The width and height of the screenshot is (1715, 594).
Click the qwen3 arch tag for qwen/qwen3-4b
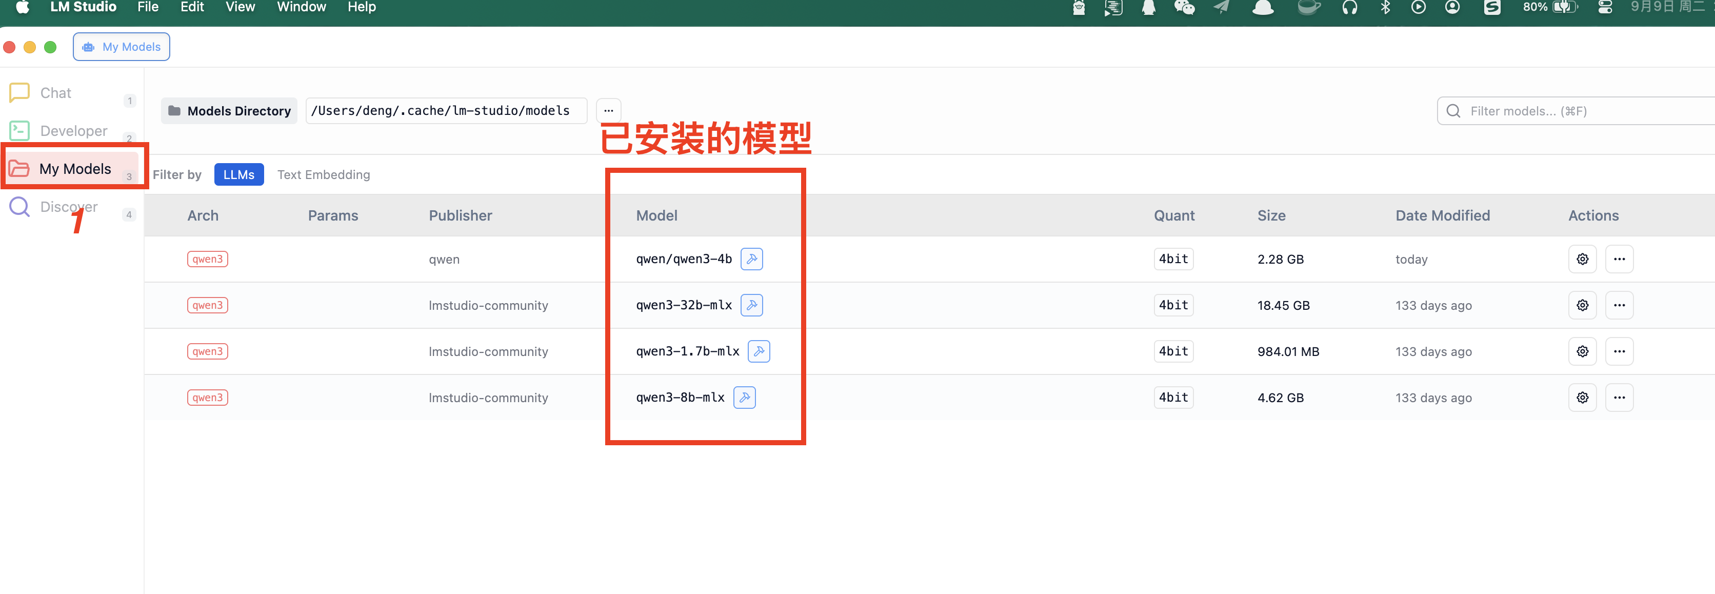tap(208, 259)
